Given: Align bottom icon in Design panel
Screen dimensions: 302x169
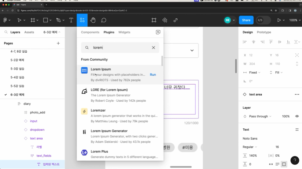Looking at the screenshot, I should (x=288, y=42).
